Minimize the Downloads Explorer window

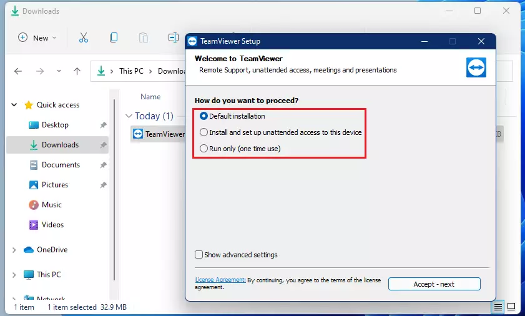click(x=449, y=11)
